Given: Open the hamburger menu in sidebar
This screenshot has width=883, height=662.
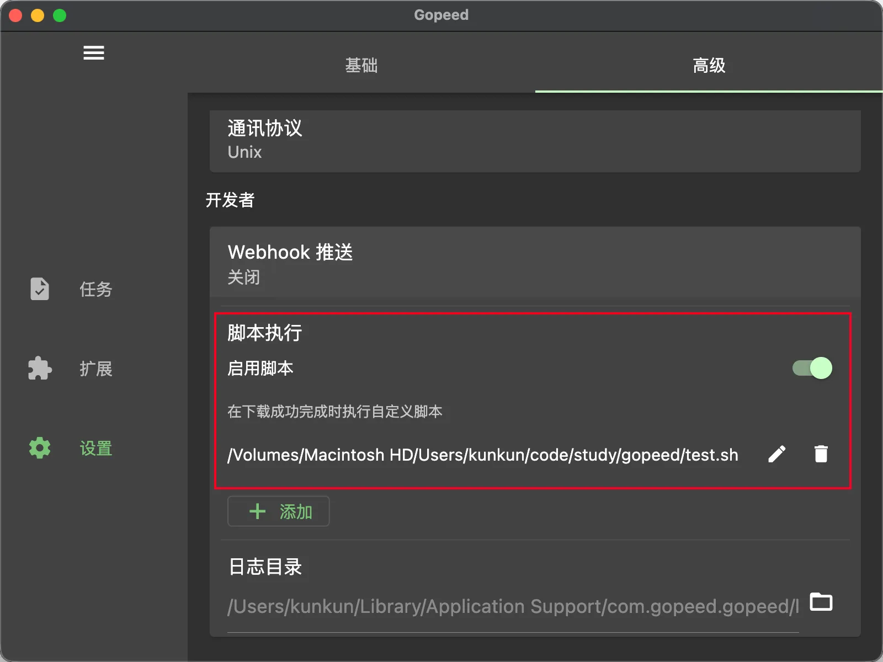Looking at the screenshot, I should click(x=93, y=53).
